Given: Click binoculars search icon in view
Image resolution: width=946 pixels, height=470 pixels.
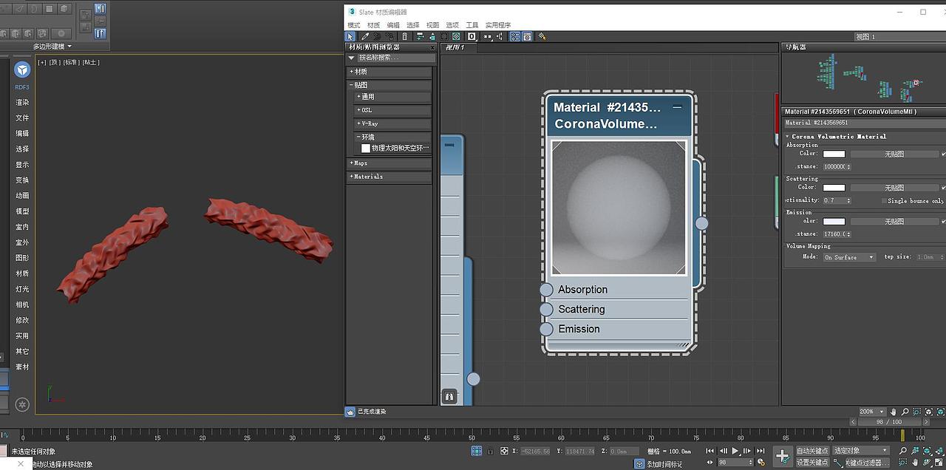Looking at the screenshot, I should click(x=449, y=397).
